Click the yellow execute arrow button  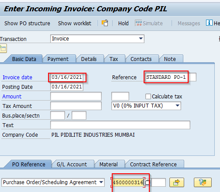(x=177, y=182)
